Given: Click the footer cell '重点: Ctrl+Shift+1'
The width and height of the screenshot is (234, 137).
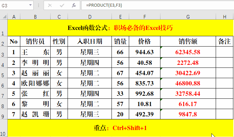Looking at the screenshot, I should click(x=120, y=128).
